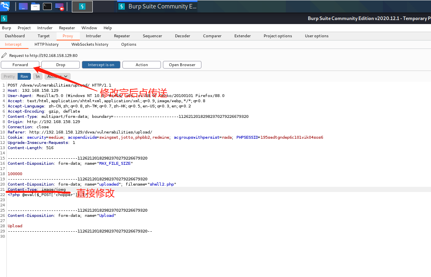Switch to the Dashboard tab
Viewport: 431px width, 277px height.
click(x=15, y=36)
